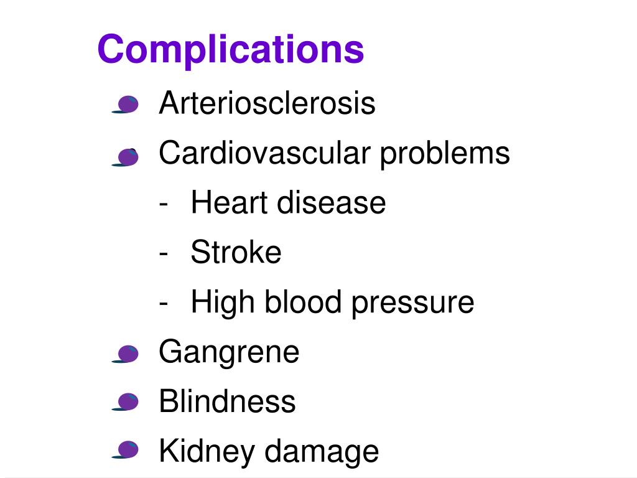Viewport: 637px width, 478px height.
Task: Click the word pressure in sub-item
Action: pyautogui.click(x=413, y=305)
